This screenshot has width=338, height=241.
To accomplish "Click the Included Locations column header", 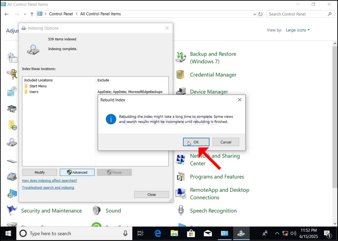I will coord(38,80).
